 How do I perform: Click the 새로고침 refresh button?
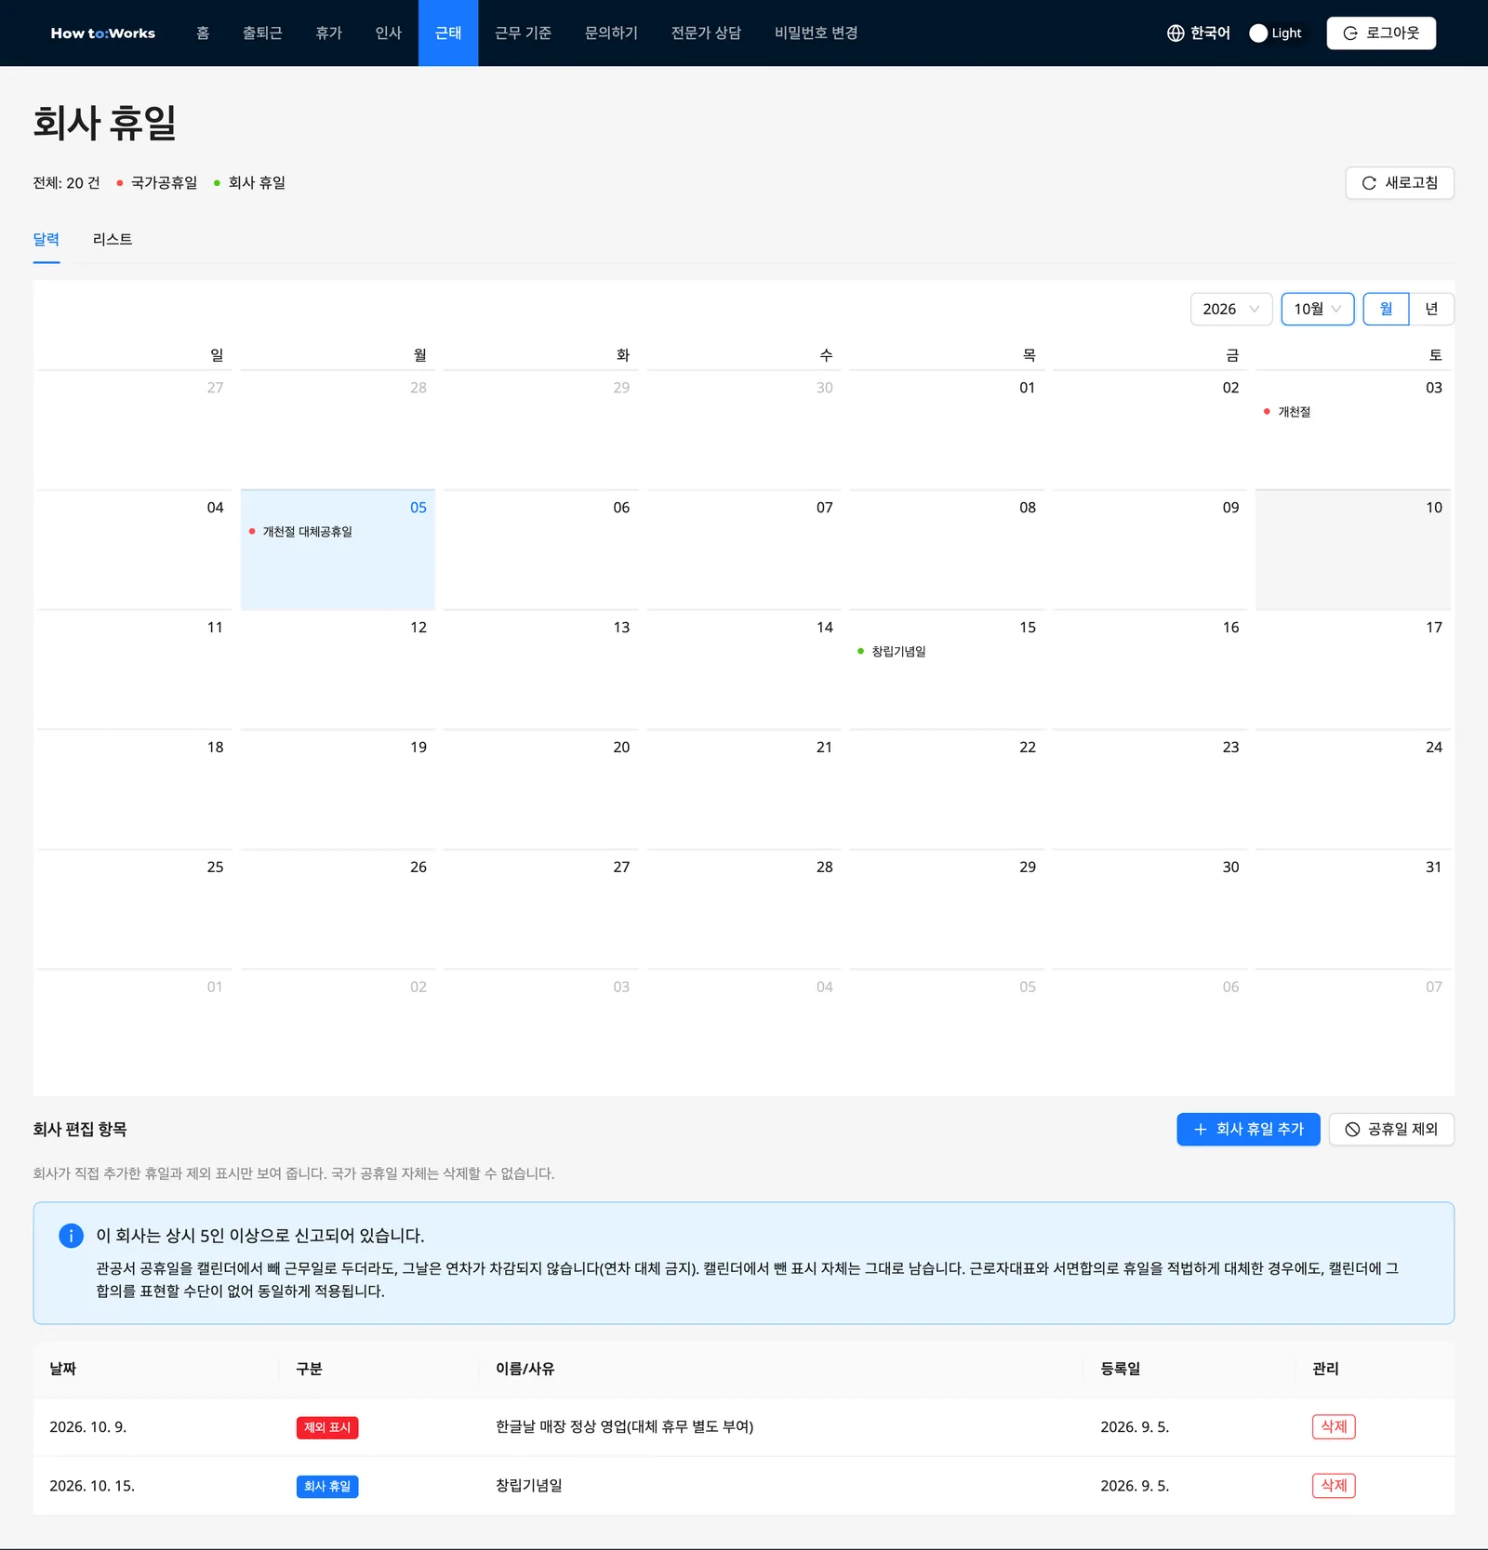click(x=1400, y=183)
